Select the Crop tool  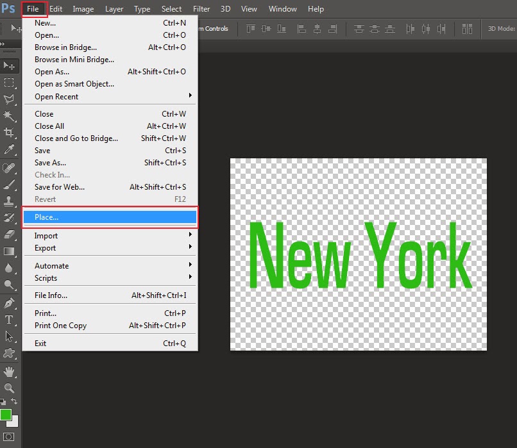[x=9, y=133]
